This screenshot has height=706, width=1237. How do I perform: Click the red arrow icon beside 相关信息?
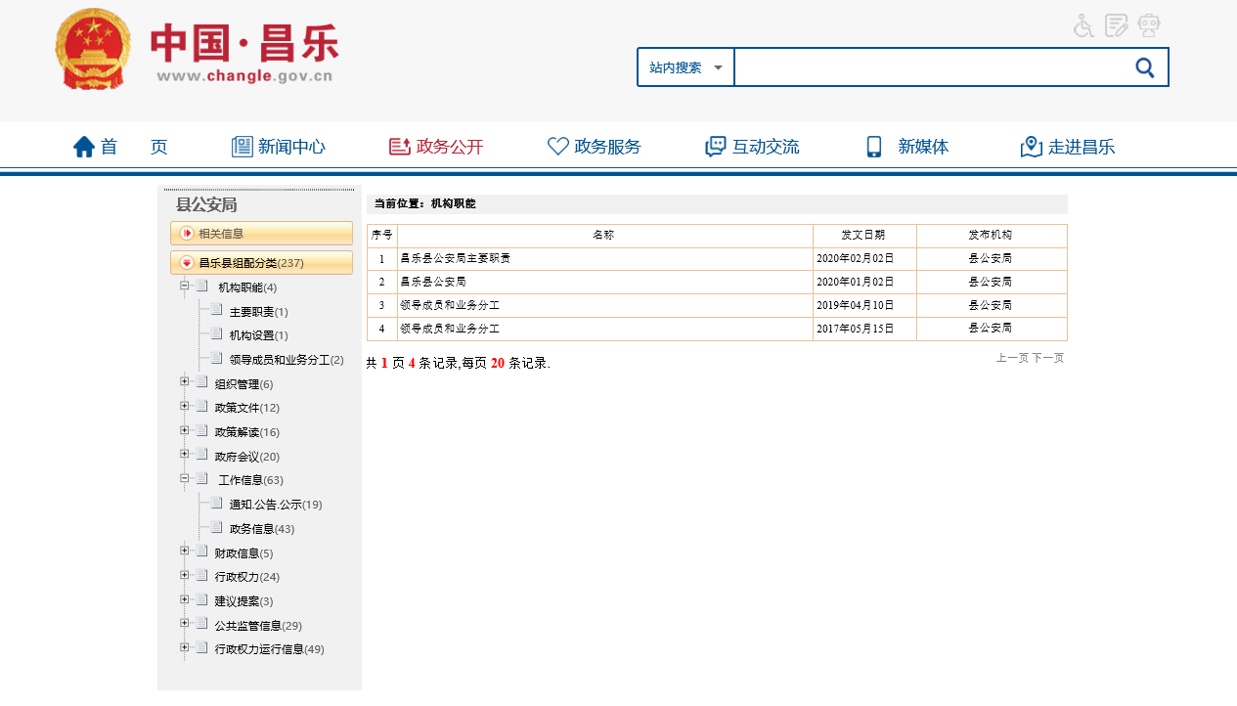(187, 233)
